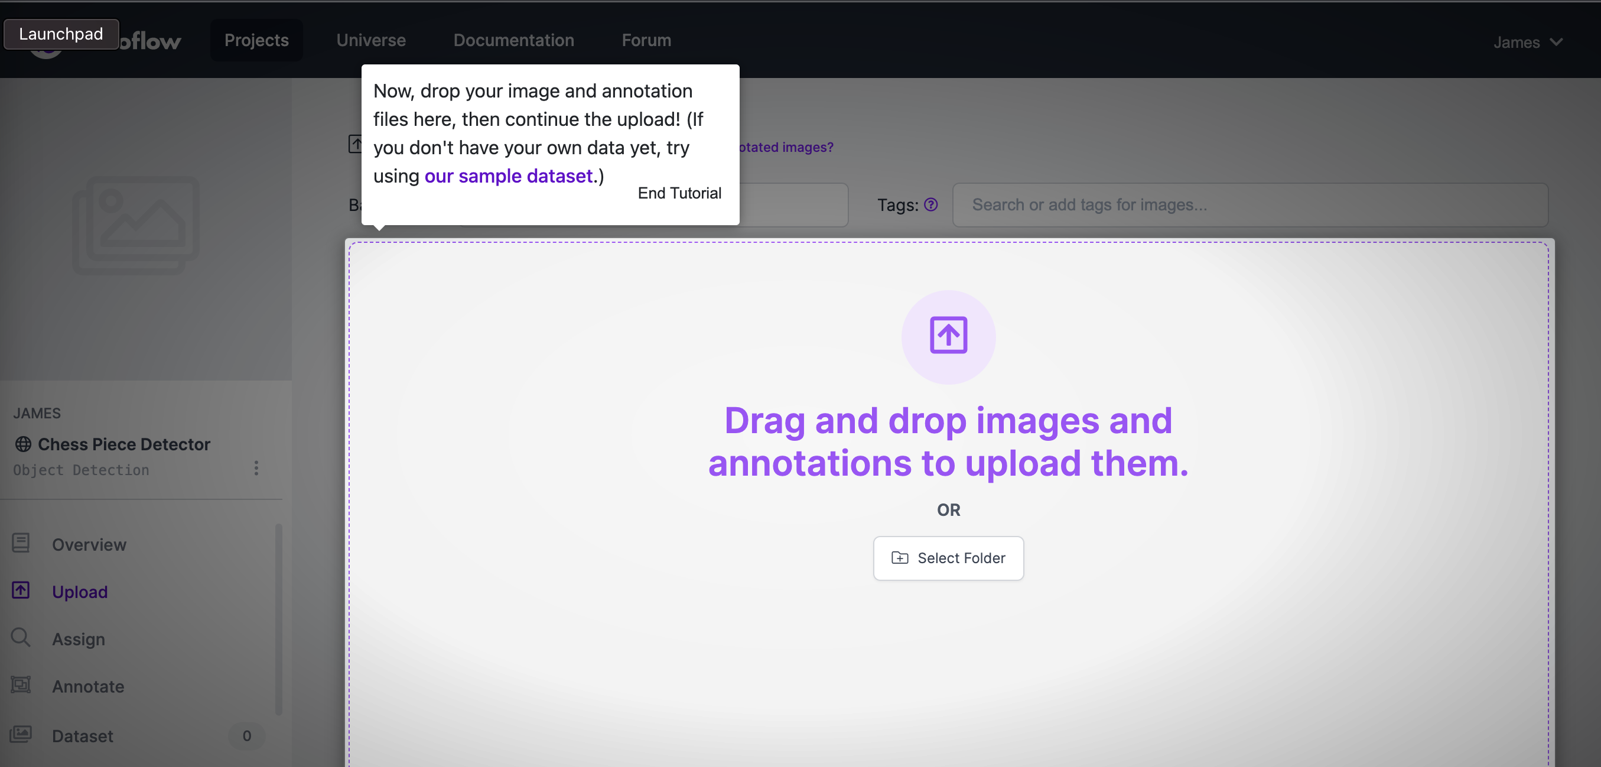Open the Universe navigation dropdown
This screenshot has width=1601, height=767.
coord(370,40)
